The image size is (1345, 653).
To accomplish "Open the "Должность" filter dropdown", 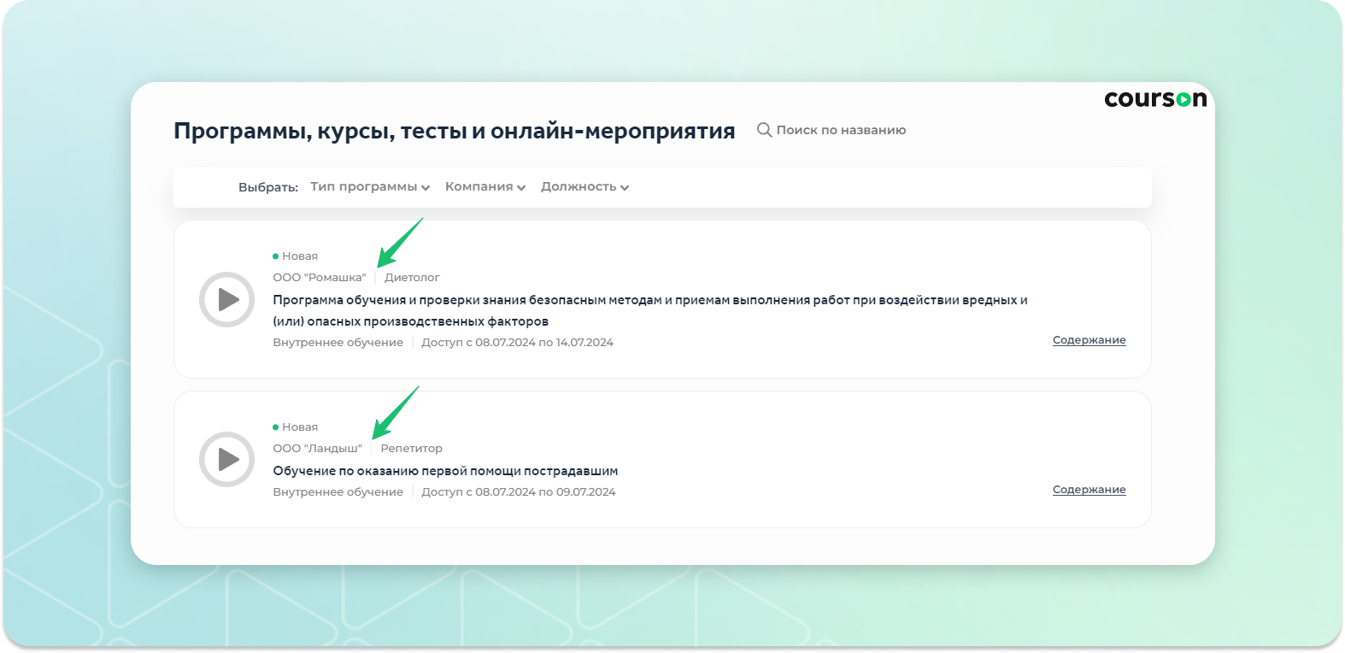I will [x=584, y=187].
